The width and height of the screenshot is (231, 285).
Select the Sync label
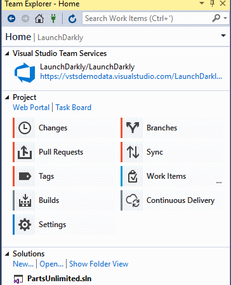coord(155,152)
